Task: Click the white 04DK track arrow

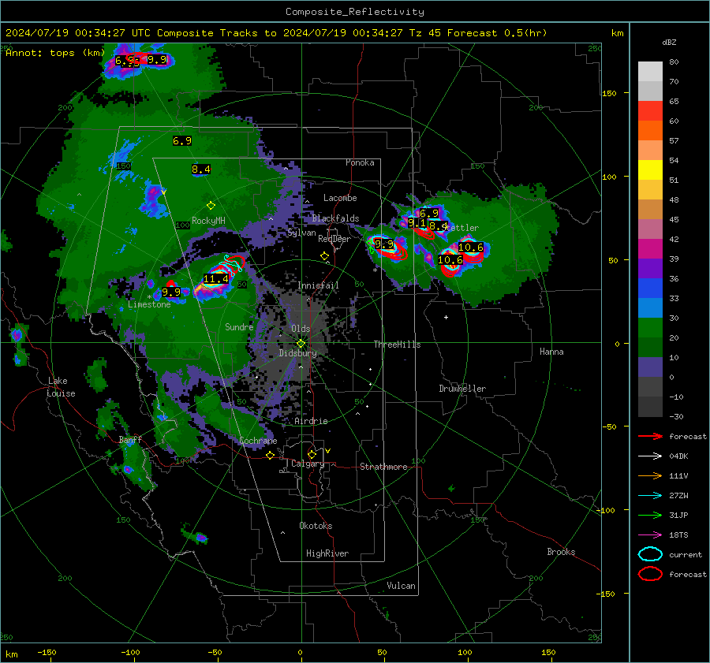Action: (650, 456)
